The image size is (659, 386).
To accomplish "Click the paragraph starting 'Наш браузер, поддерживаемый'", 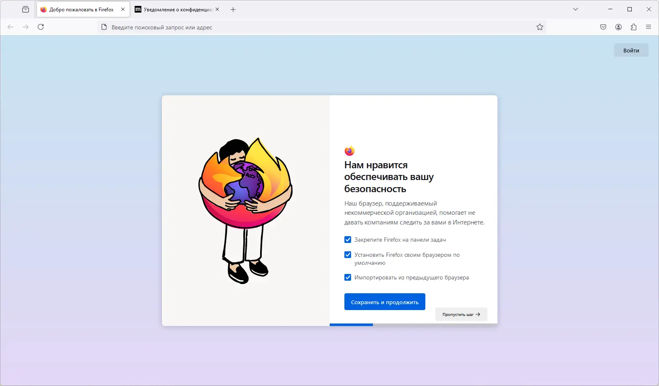I will pos(414,213).
